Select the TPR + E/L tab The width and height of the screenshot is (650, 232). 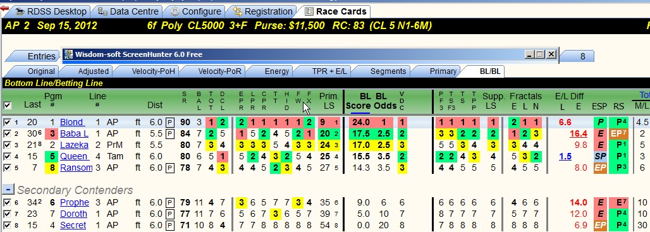tap(325, 71)
